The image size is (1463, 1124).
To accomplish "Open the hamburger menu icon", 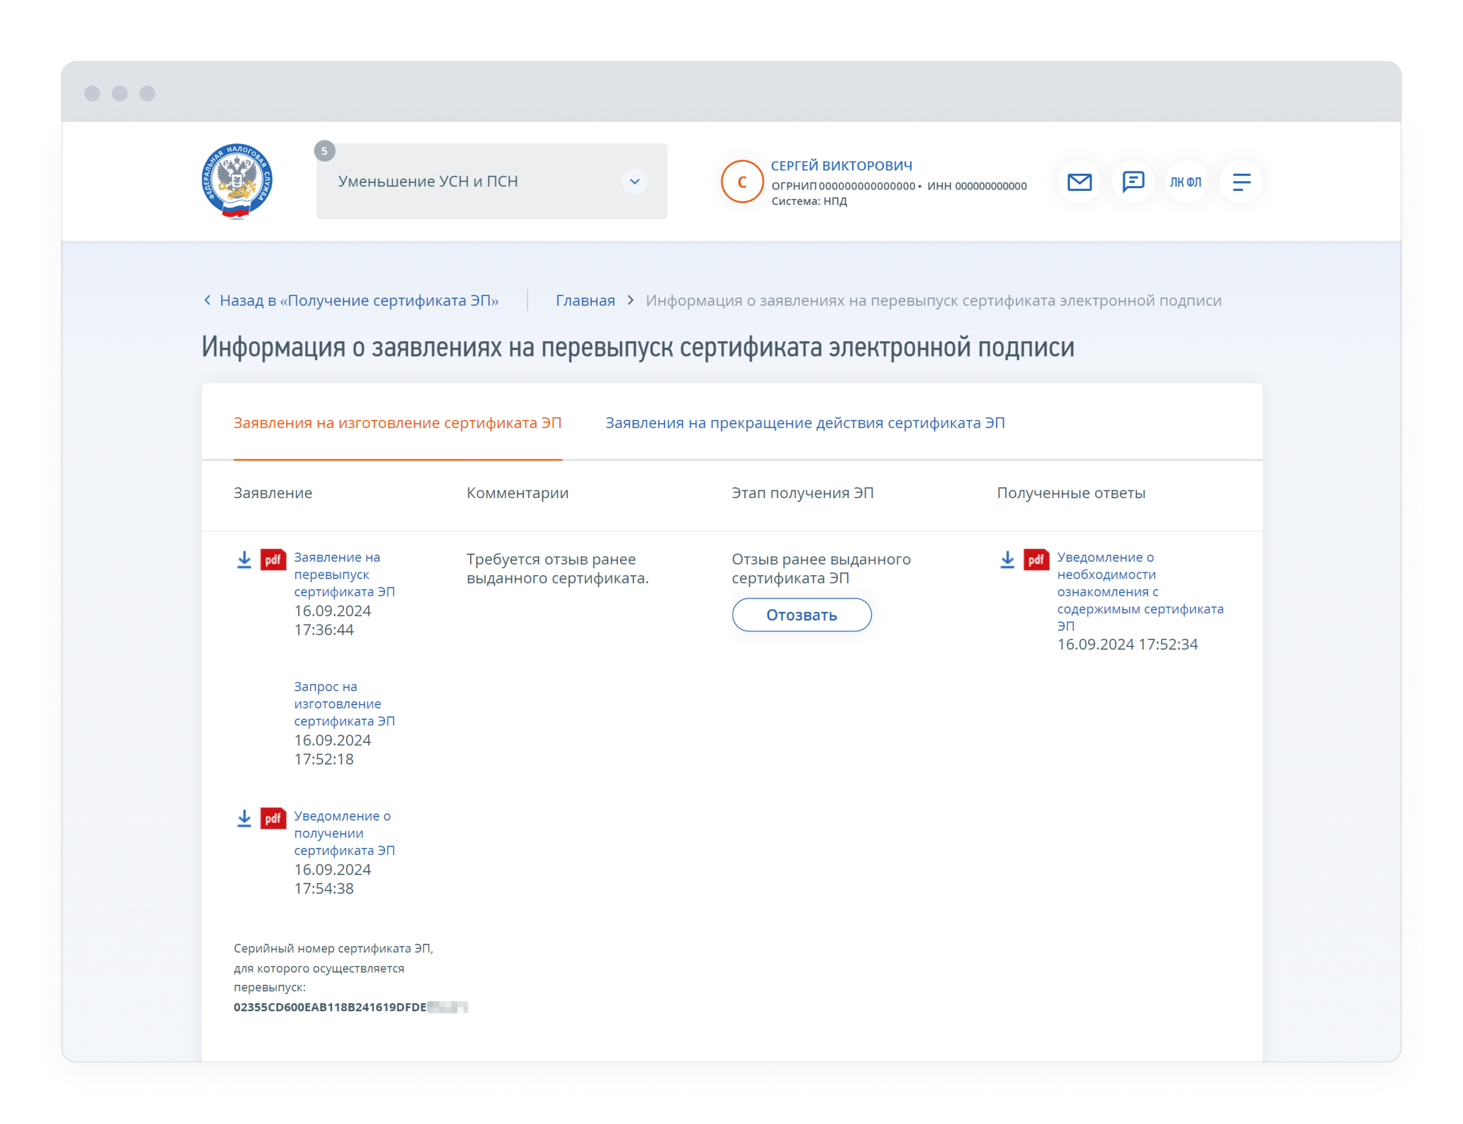I will (1241, 181).
